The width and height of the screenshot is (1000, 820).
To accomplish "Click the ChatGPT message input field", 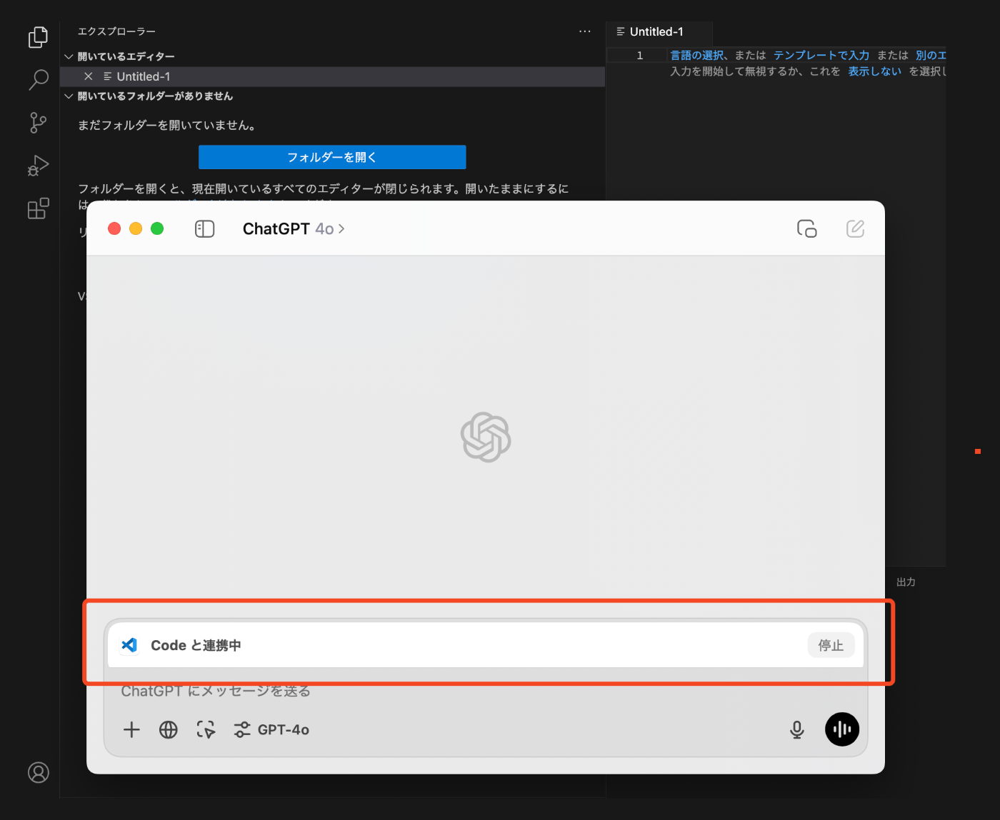I will 486,691.
